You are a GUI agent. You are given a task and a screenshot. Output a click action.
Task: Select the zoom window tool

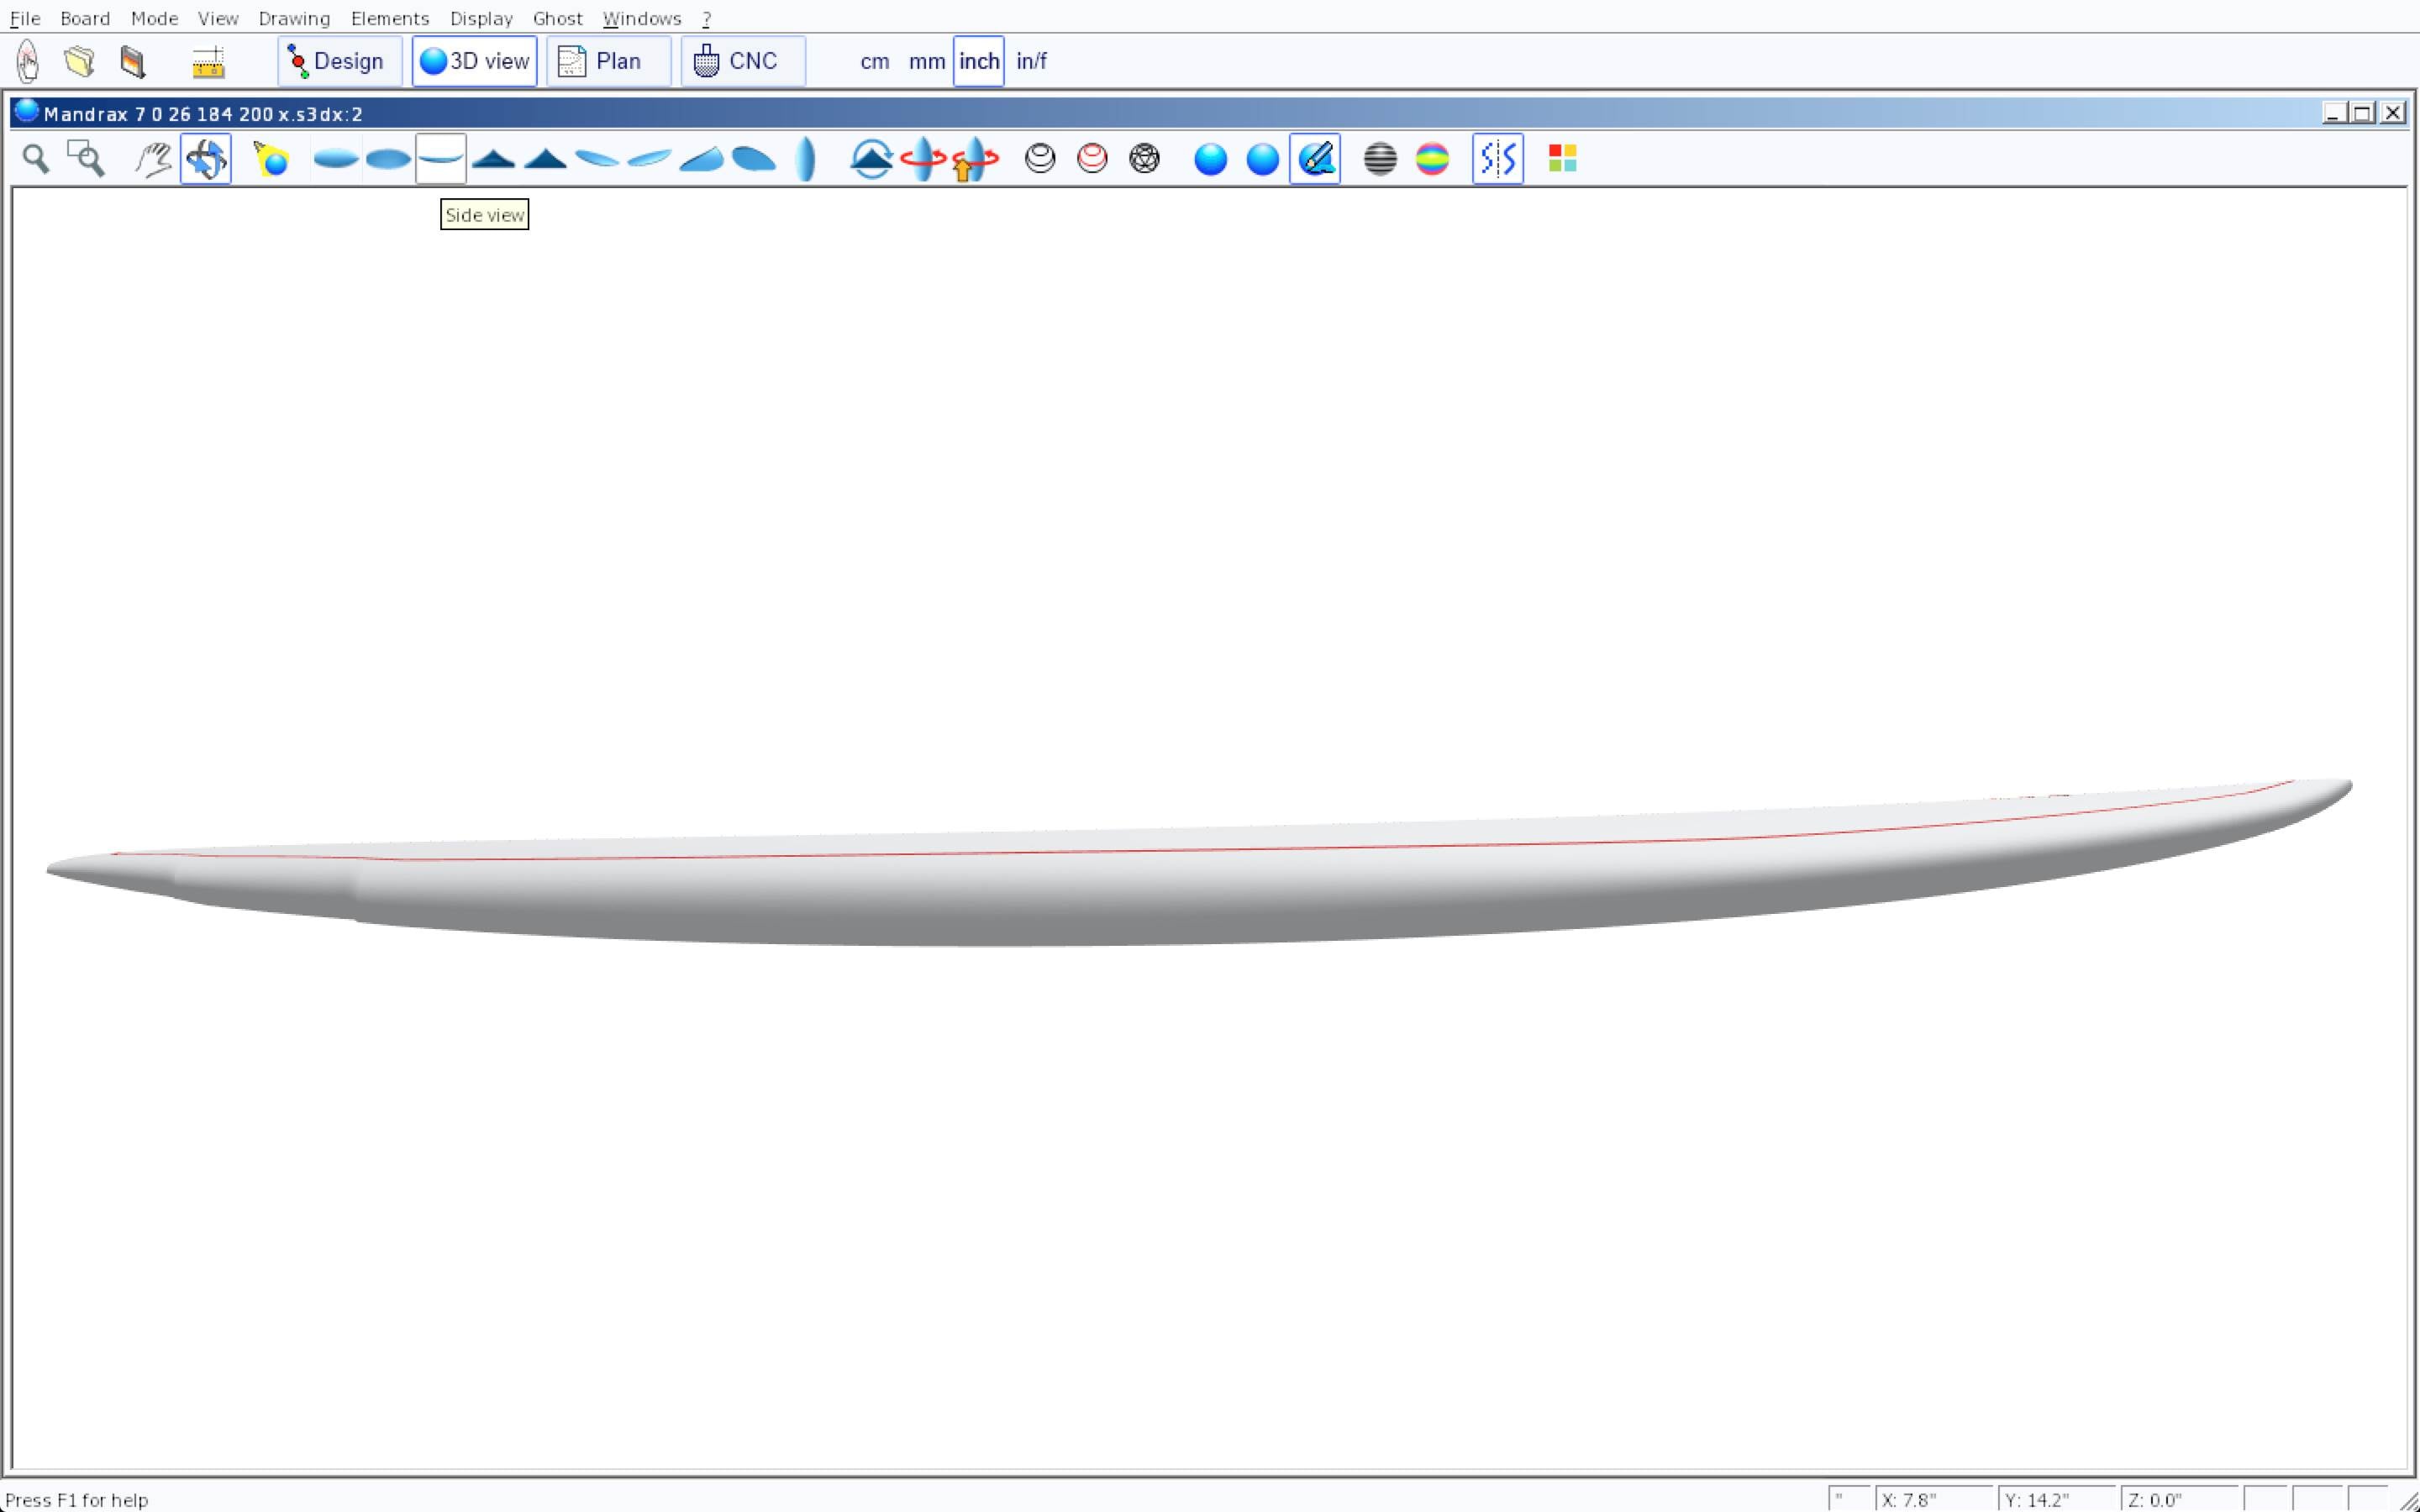[86, 159]
